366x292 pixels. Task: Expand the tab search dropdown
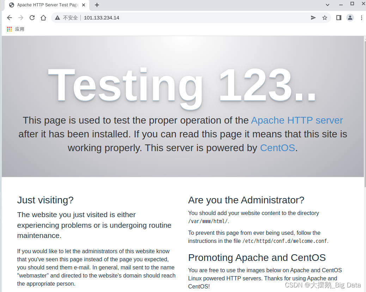(328, 5)
